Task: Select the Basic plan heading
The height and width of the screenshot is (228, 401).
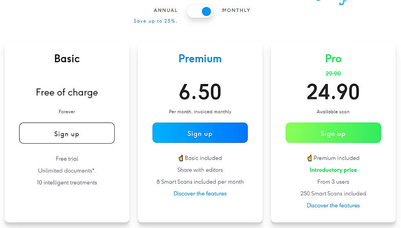Action: 67,58
